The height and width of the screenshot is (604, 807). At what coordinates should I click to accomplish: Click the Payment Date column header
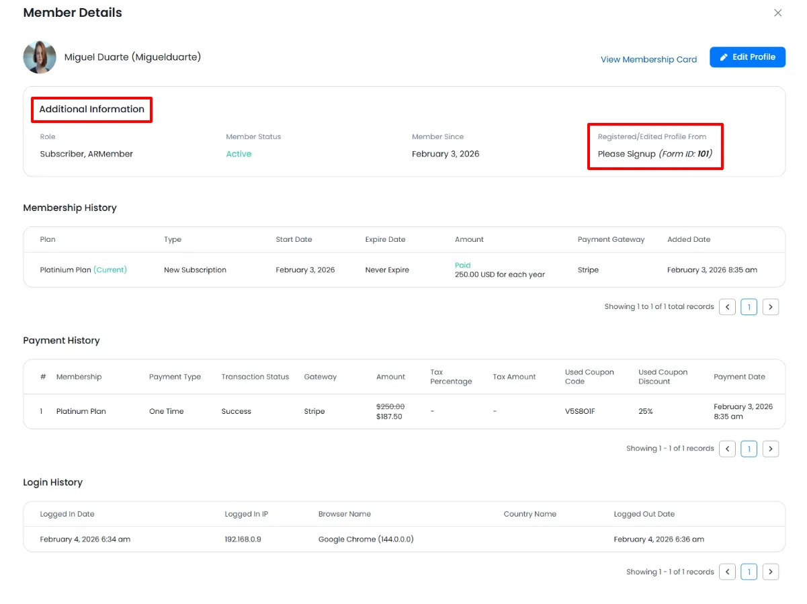click(739, 377)
